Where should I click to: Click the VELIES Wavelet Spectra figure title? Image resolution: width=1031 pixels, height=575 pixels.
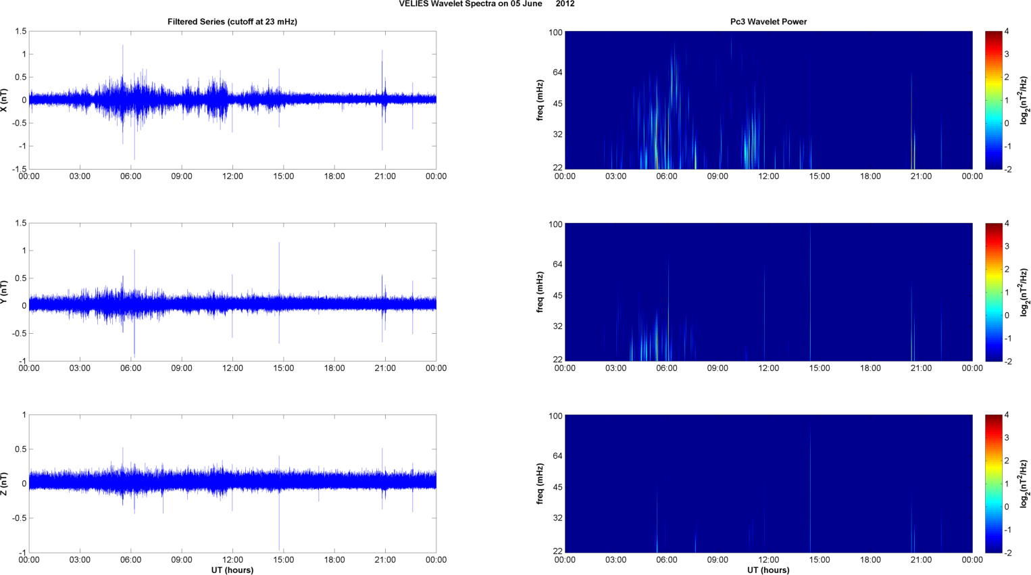[x=486, y=4]
